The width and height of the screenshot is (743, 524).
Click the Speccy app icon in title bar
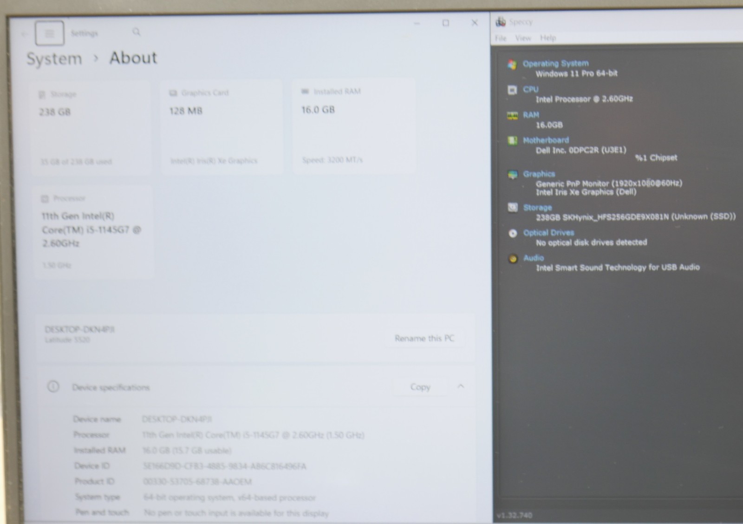click(x=501, y=22)
